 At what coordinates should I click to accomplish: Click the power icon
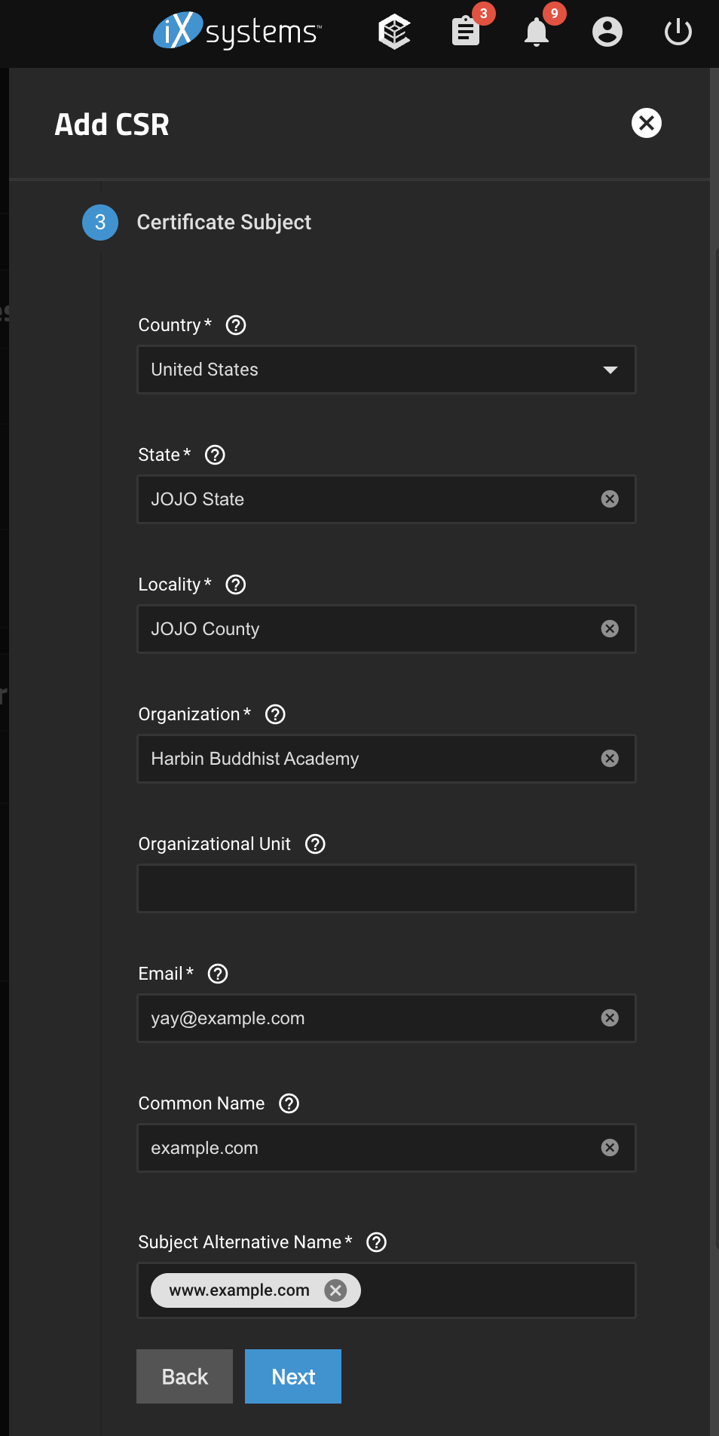(x=678, y=32)
